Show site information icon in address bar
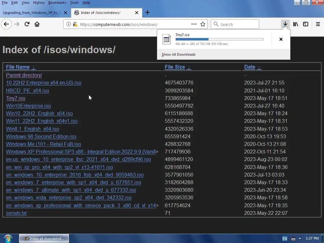 pos(69,24)
